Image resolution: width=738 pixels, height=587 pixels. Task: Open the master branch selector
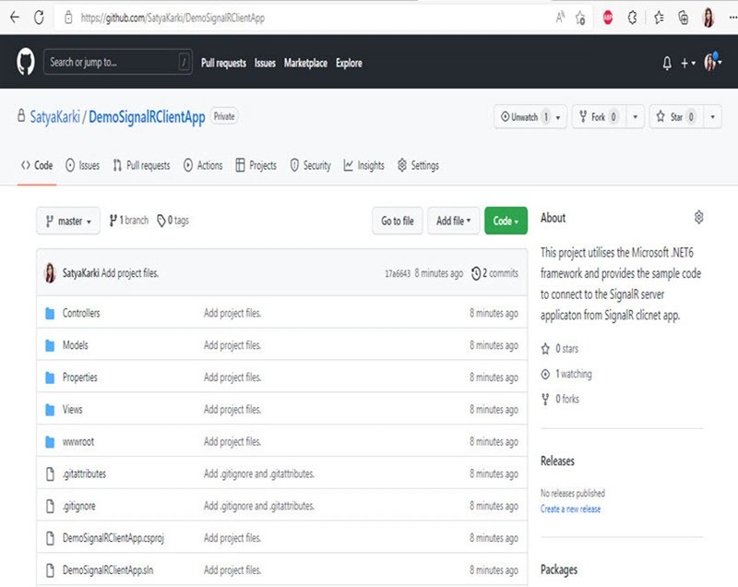68,221
